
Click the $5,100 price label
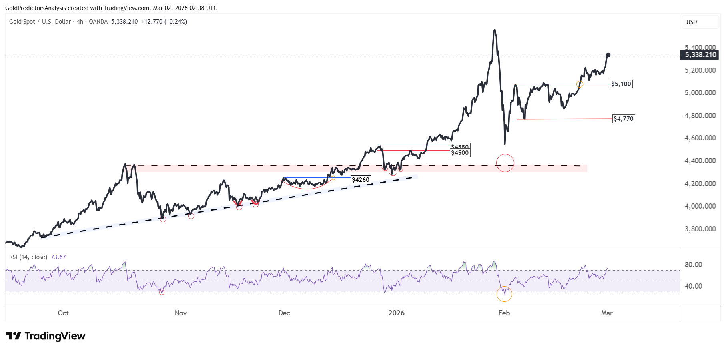(x=621, y=84)
